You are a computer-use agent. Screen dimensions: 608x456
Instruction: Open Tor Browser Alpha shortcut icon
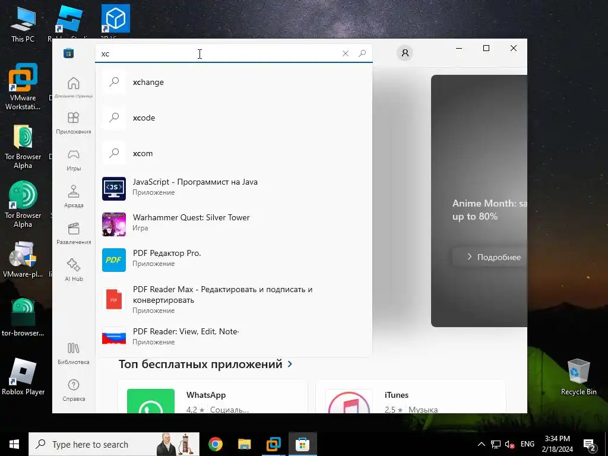coord(23,205)
